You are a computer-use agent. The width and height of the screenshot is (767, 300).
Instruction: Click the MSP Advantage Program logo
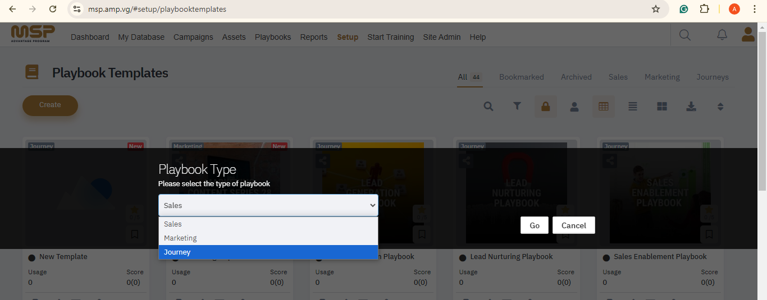(33, 34)
